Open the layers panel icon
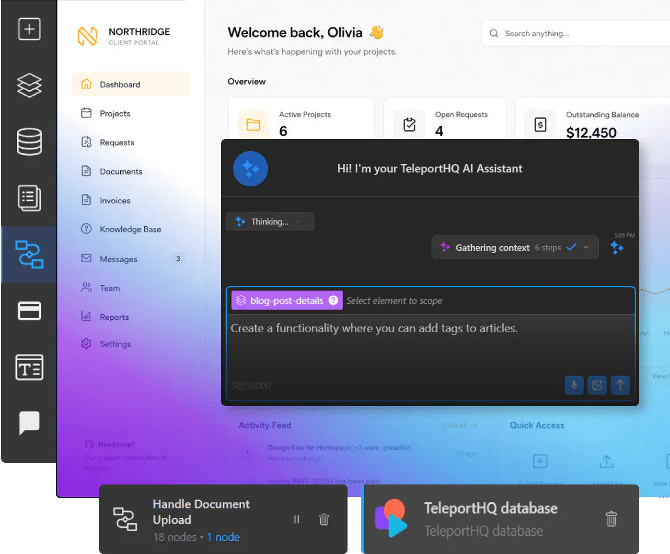670x554 pixels. pyautogui.click(x=29, y=85)
